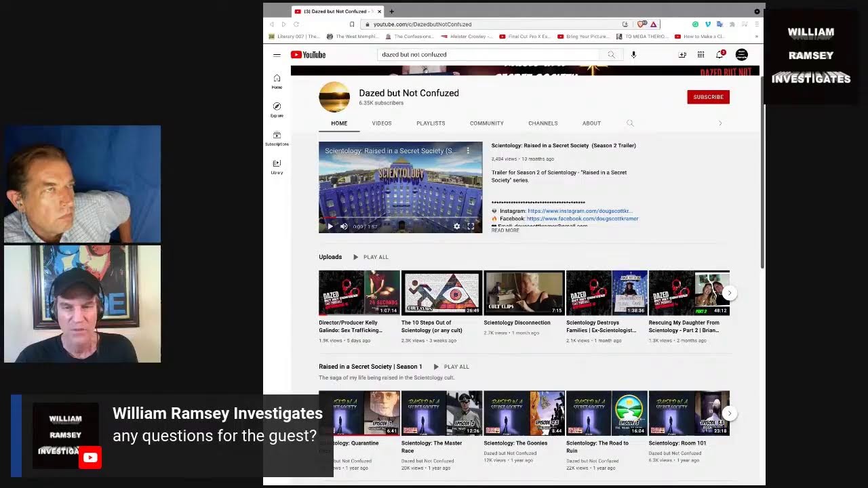The image size is (868, 488).
Task: Open the YouTube hamburger guide menu
Action: (x=277, y=55)
